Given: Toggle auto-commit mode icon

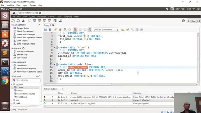Looking at the screenshot, I should [90, 30].
